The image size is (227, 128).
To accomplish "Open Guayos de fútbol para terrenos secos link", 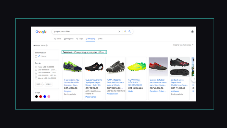I will pyautogui.click(x=158, y=83).
